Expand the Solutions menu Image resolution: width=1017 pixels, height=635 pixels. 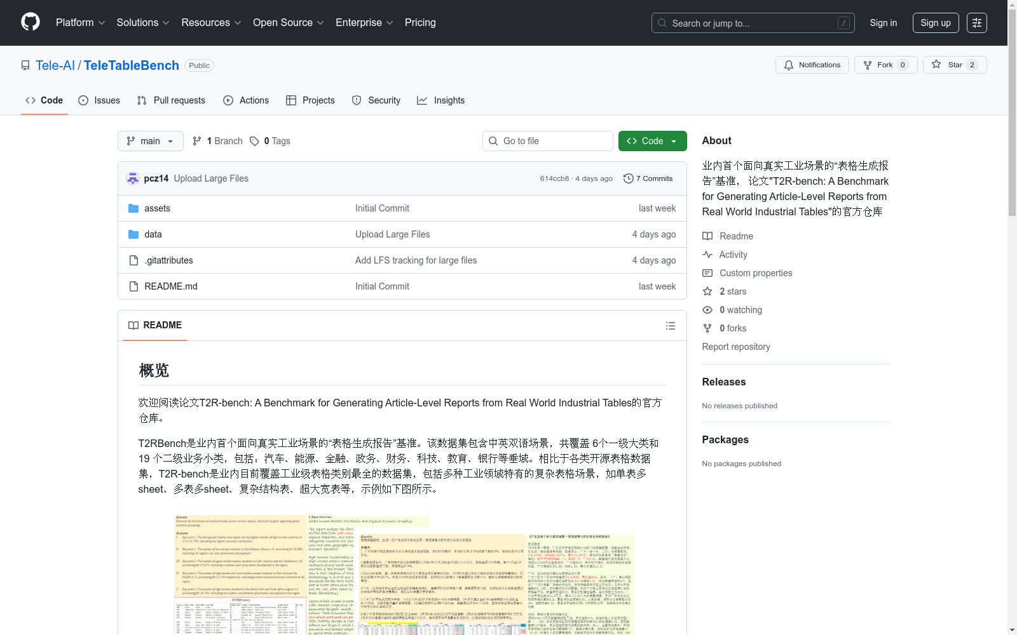point(143,22)
